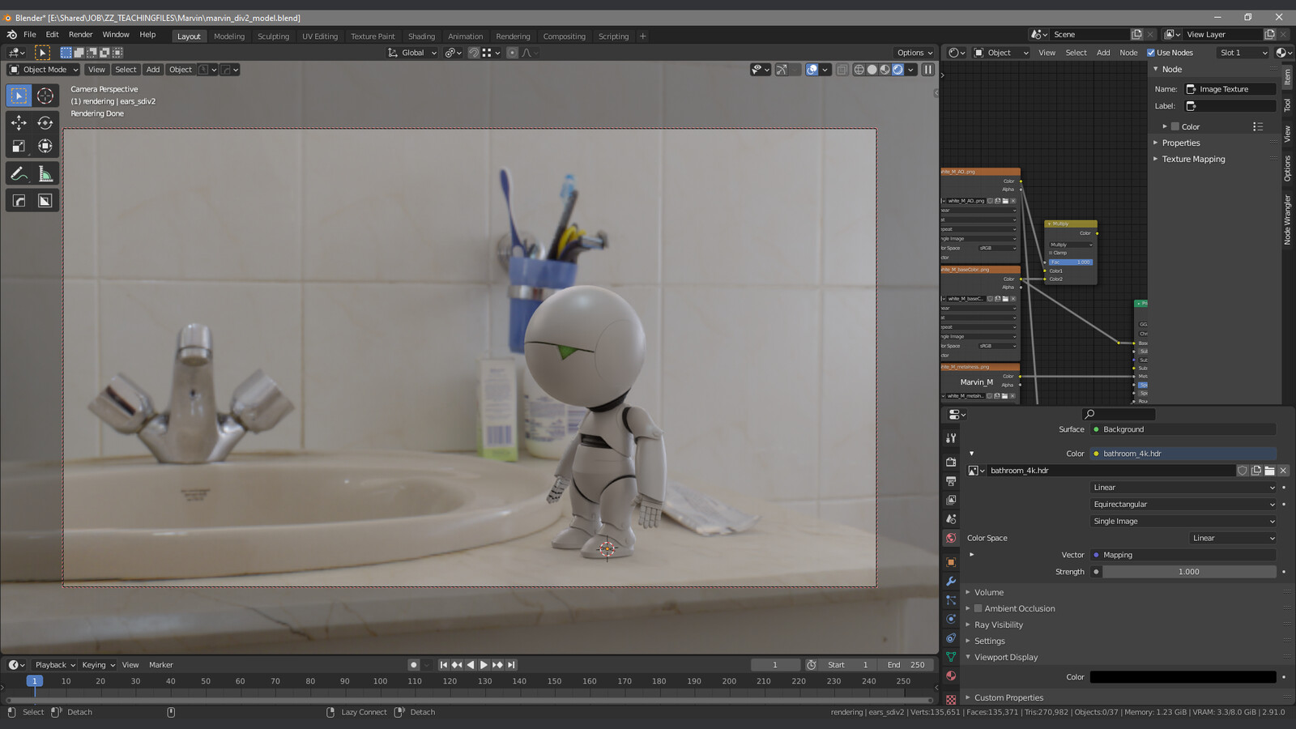The image size is (1296, 729).
Task: Activate the Scale tool
Action: click(19, 146)
